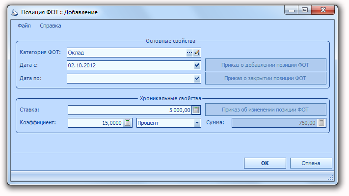This screenshot has width=349, height=196.
Task: Click the Отмена button
Action: pos(311,163)
